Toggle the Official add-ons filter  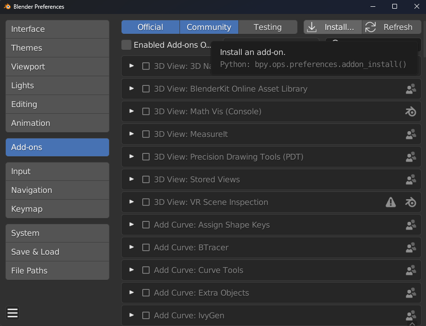pos(151,27)
